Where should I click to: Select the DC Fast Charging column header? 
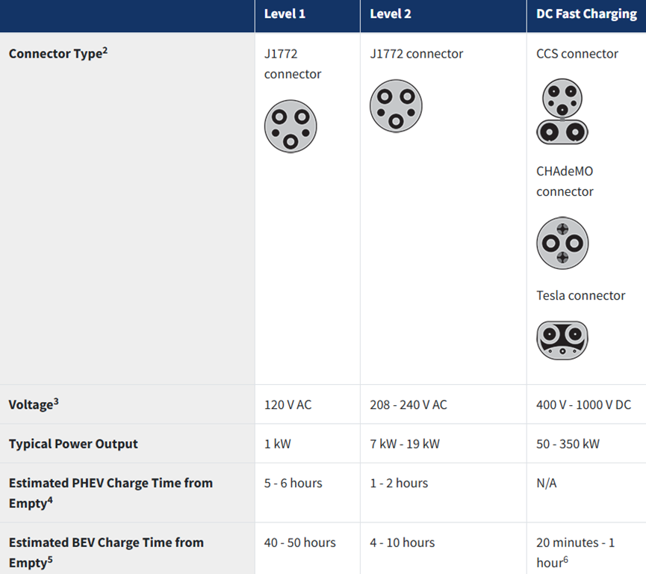tap(586, 14)
